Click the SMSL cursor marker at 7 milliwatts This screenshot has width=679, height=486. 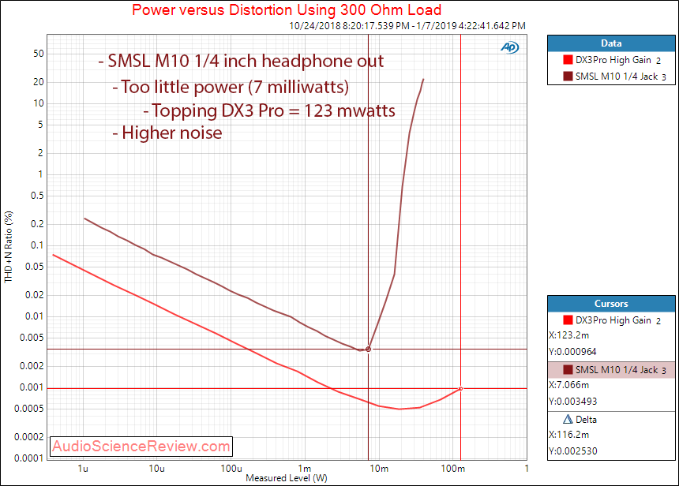[x=369, y=349]
